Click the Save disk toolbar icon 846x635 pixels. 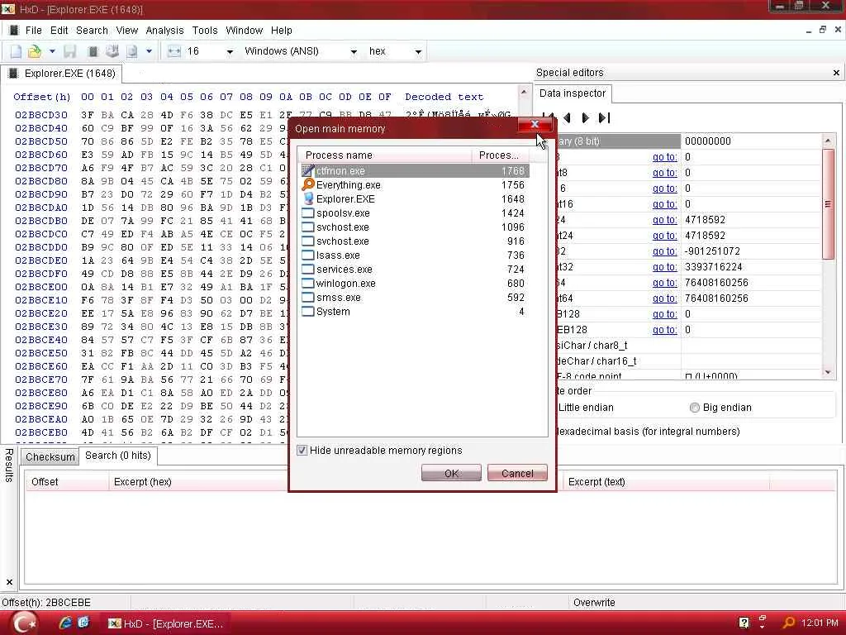coord(69,51)
